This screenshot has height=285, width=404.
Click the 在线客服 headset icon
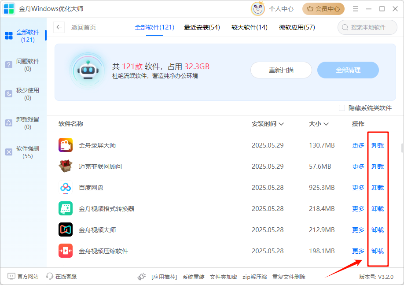[x=49, y=277]
